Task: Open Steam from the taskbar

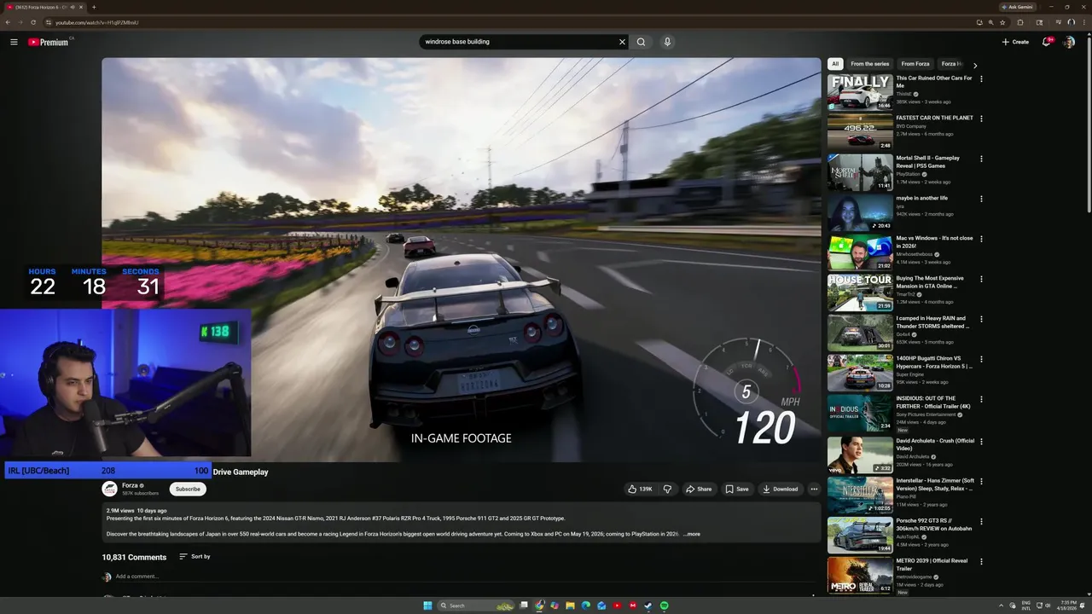Action: 648,605
